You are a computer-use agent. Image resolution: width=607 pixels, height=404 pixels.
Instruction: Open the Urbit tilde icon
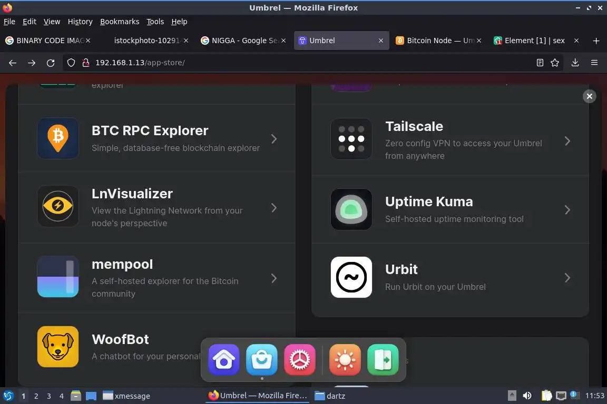351,277
